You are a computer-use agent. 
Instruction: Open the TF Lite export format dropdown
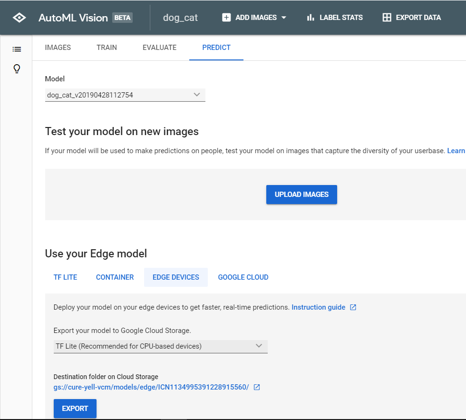click(x=161, y=346)
